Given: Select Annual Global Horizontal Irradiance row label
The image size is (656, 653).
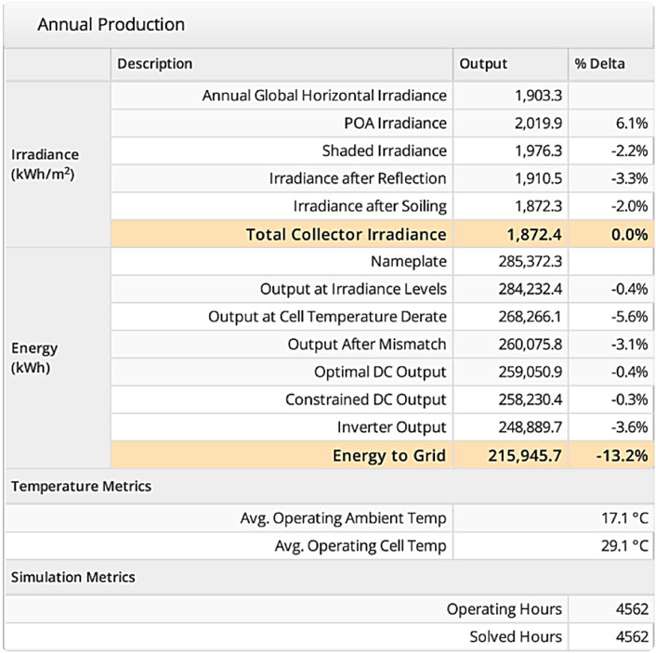Looking at the screenshot, I should click(324, 96).
